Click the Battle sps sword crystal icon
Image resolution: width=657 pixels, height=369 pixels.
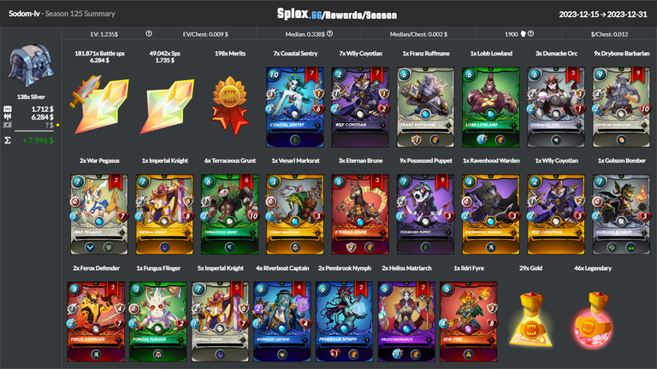pyautogui.click(x=99, y=104)
